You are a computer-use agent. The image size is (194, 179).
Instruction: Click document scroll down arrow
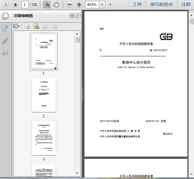191,174
